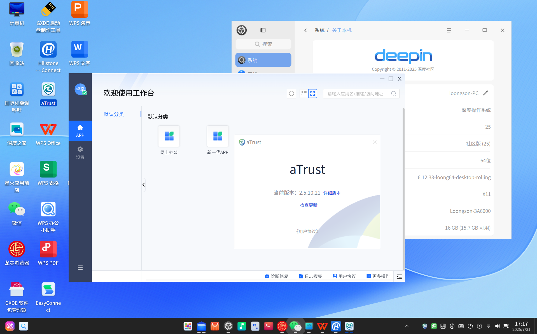Viewport: 537px width, 334px height.
Task: Switch workbench to grid view
Action: point(312,94)
